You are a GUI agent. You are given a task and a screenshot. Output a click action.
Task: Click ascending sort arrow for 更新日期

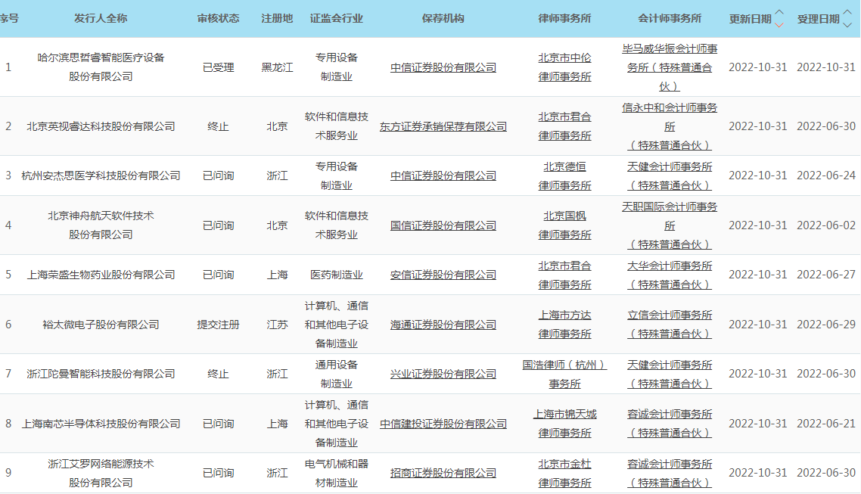click(779, 13)
